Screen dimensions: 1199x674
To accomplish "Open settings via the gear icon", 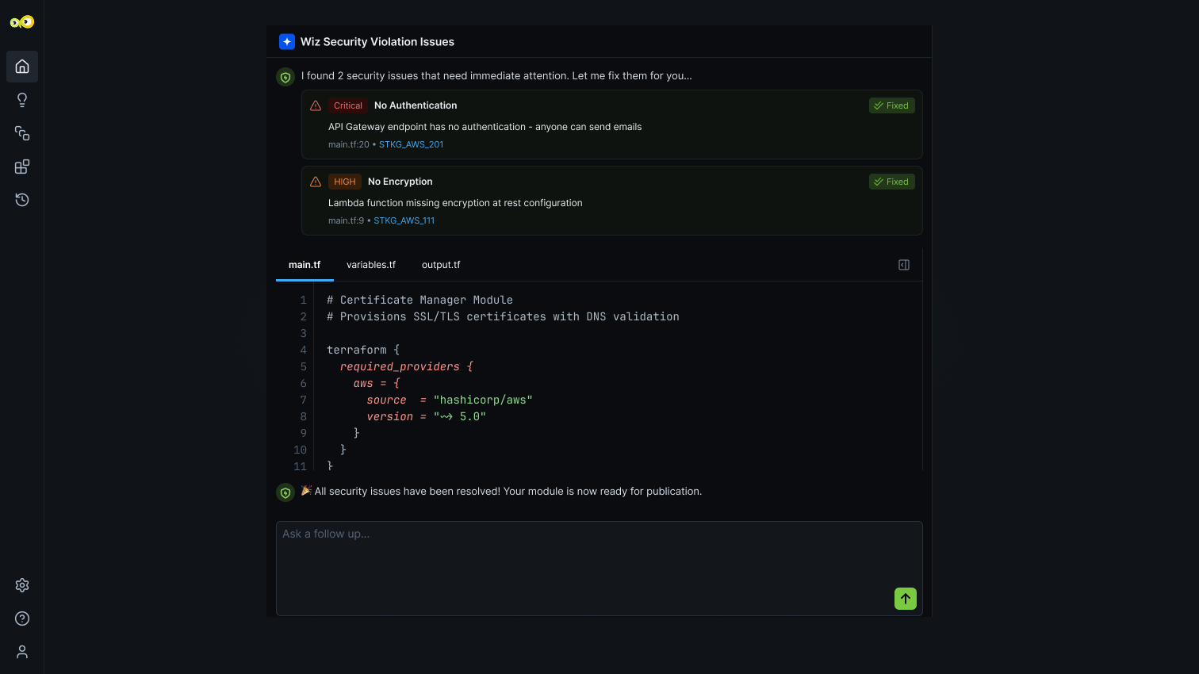I will [x=22, y=585].
